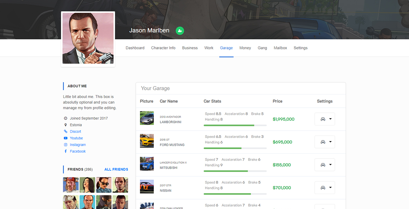Image resolution: width=409 pixels, height=209 pixels.
Task: Open the Work tab
Action: [209, 48]
